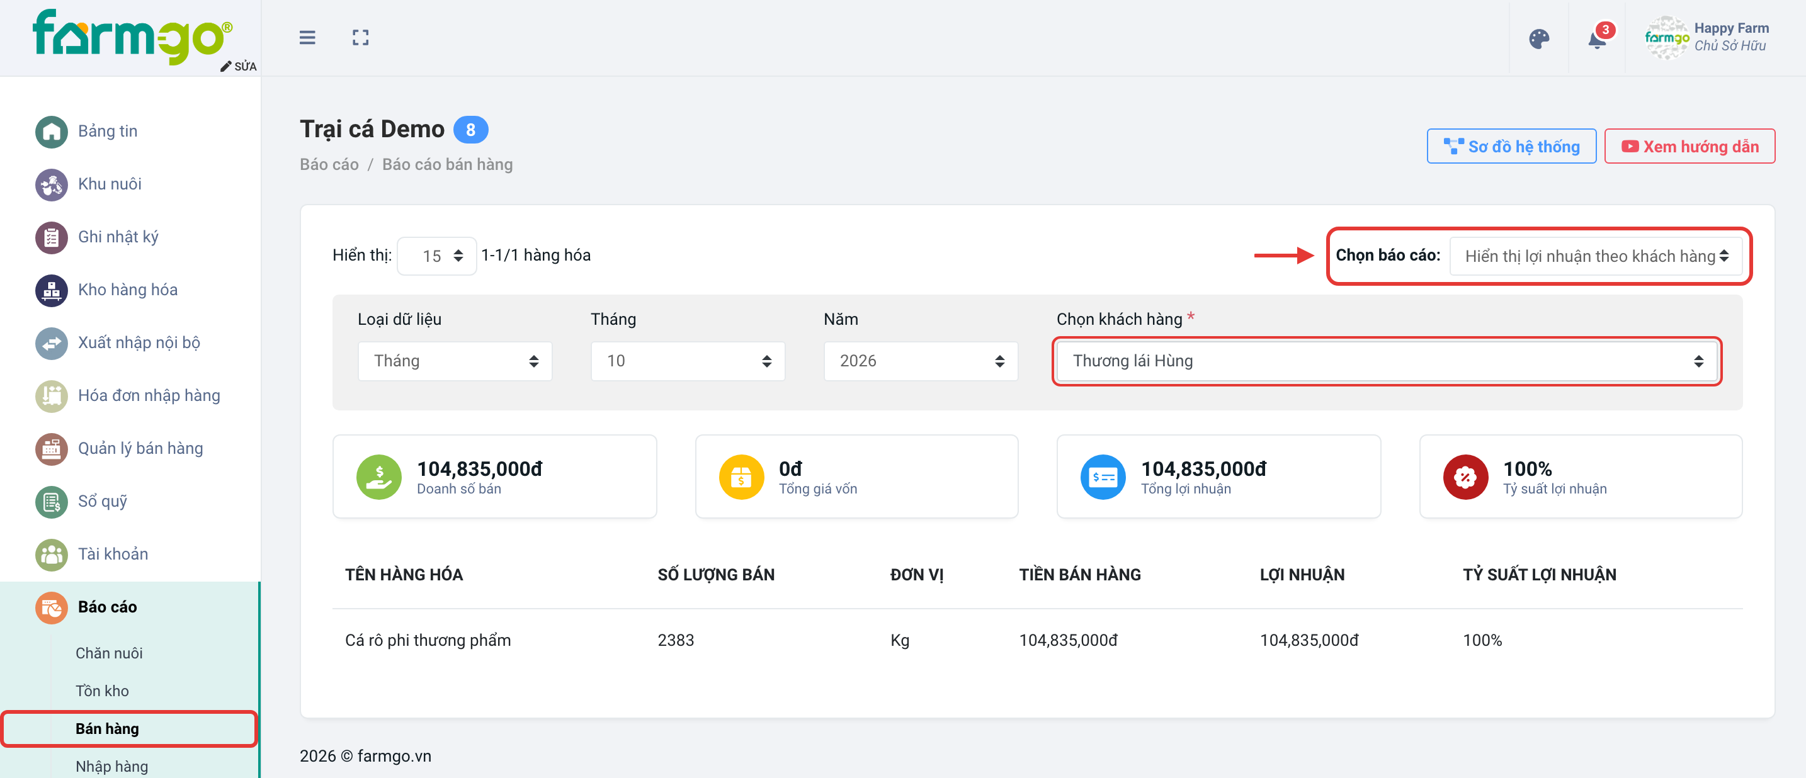Click the Kho hàng hóa warehouse icon
The image size is (1806, 778).
pos(51,290)
